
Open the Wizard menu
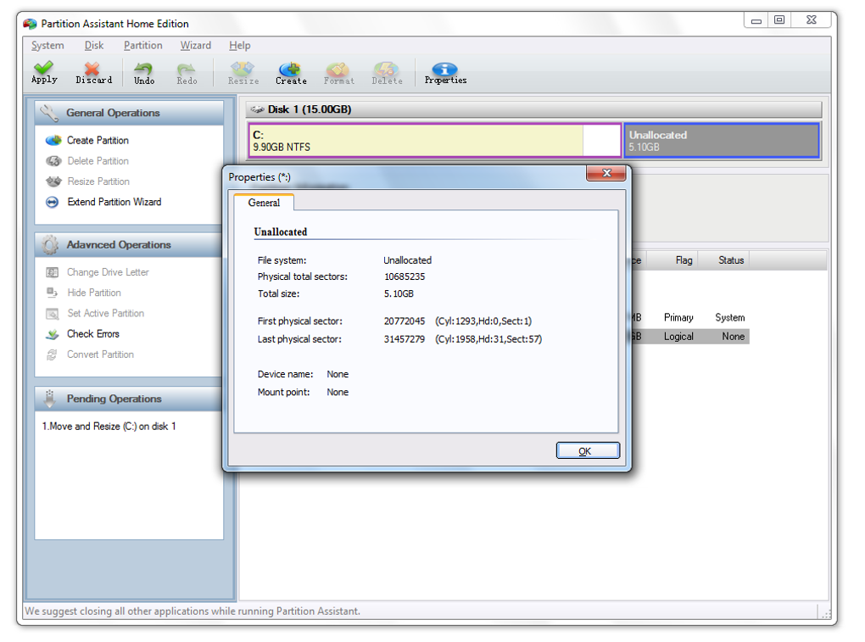195,45
